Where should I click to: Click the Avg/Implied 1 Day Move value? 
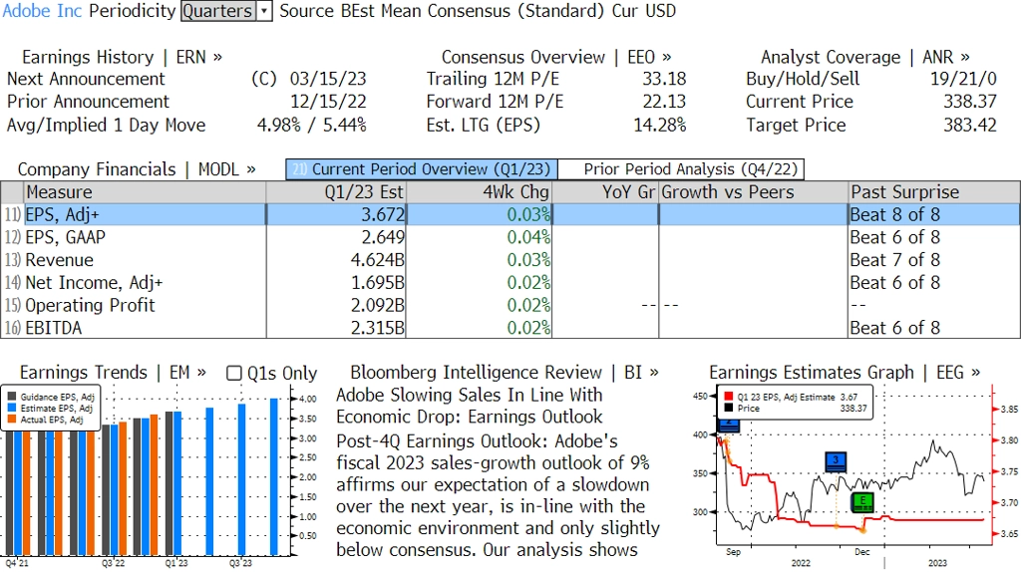click(x=312, y=125)
